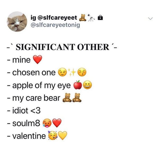Click the display name ig @slfcareyeet
This screenshot has height=159, width=159.
coord(54,18)
